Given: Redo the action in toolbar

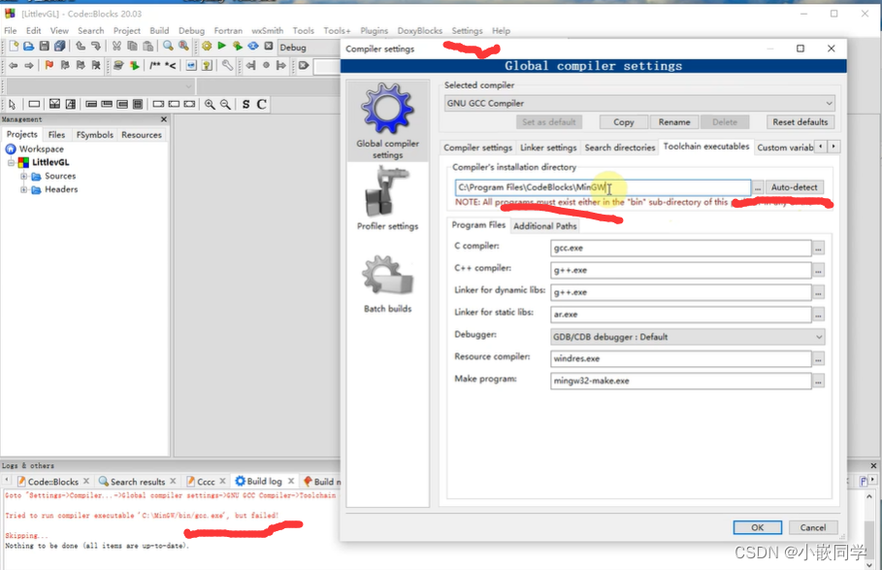Looking at the screenshot, I should click(x=96, y=47).
